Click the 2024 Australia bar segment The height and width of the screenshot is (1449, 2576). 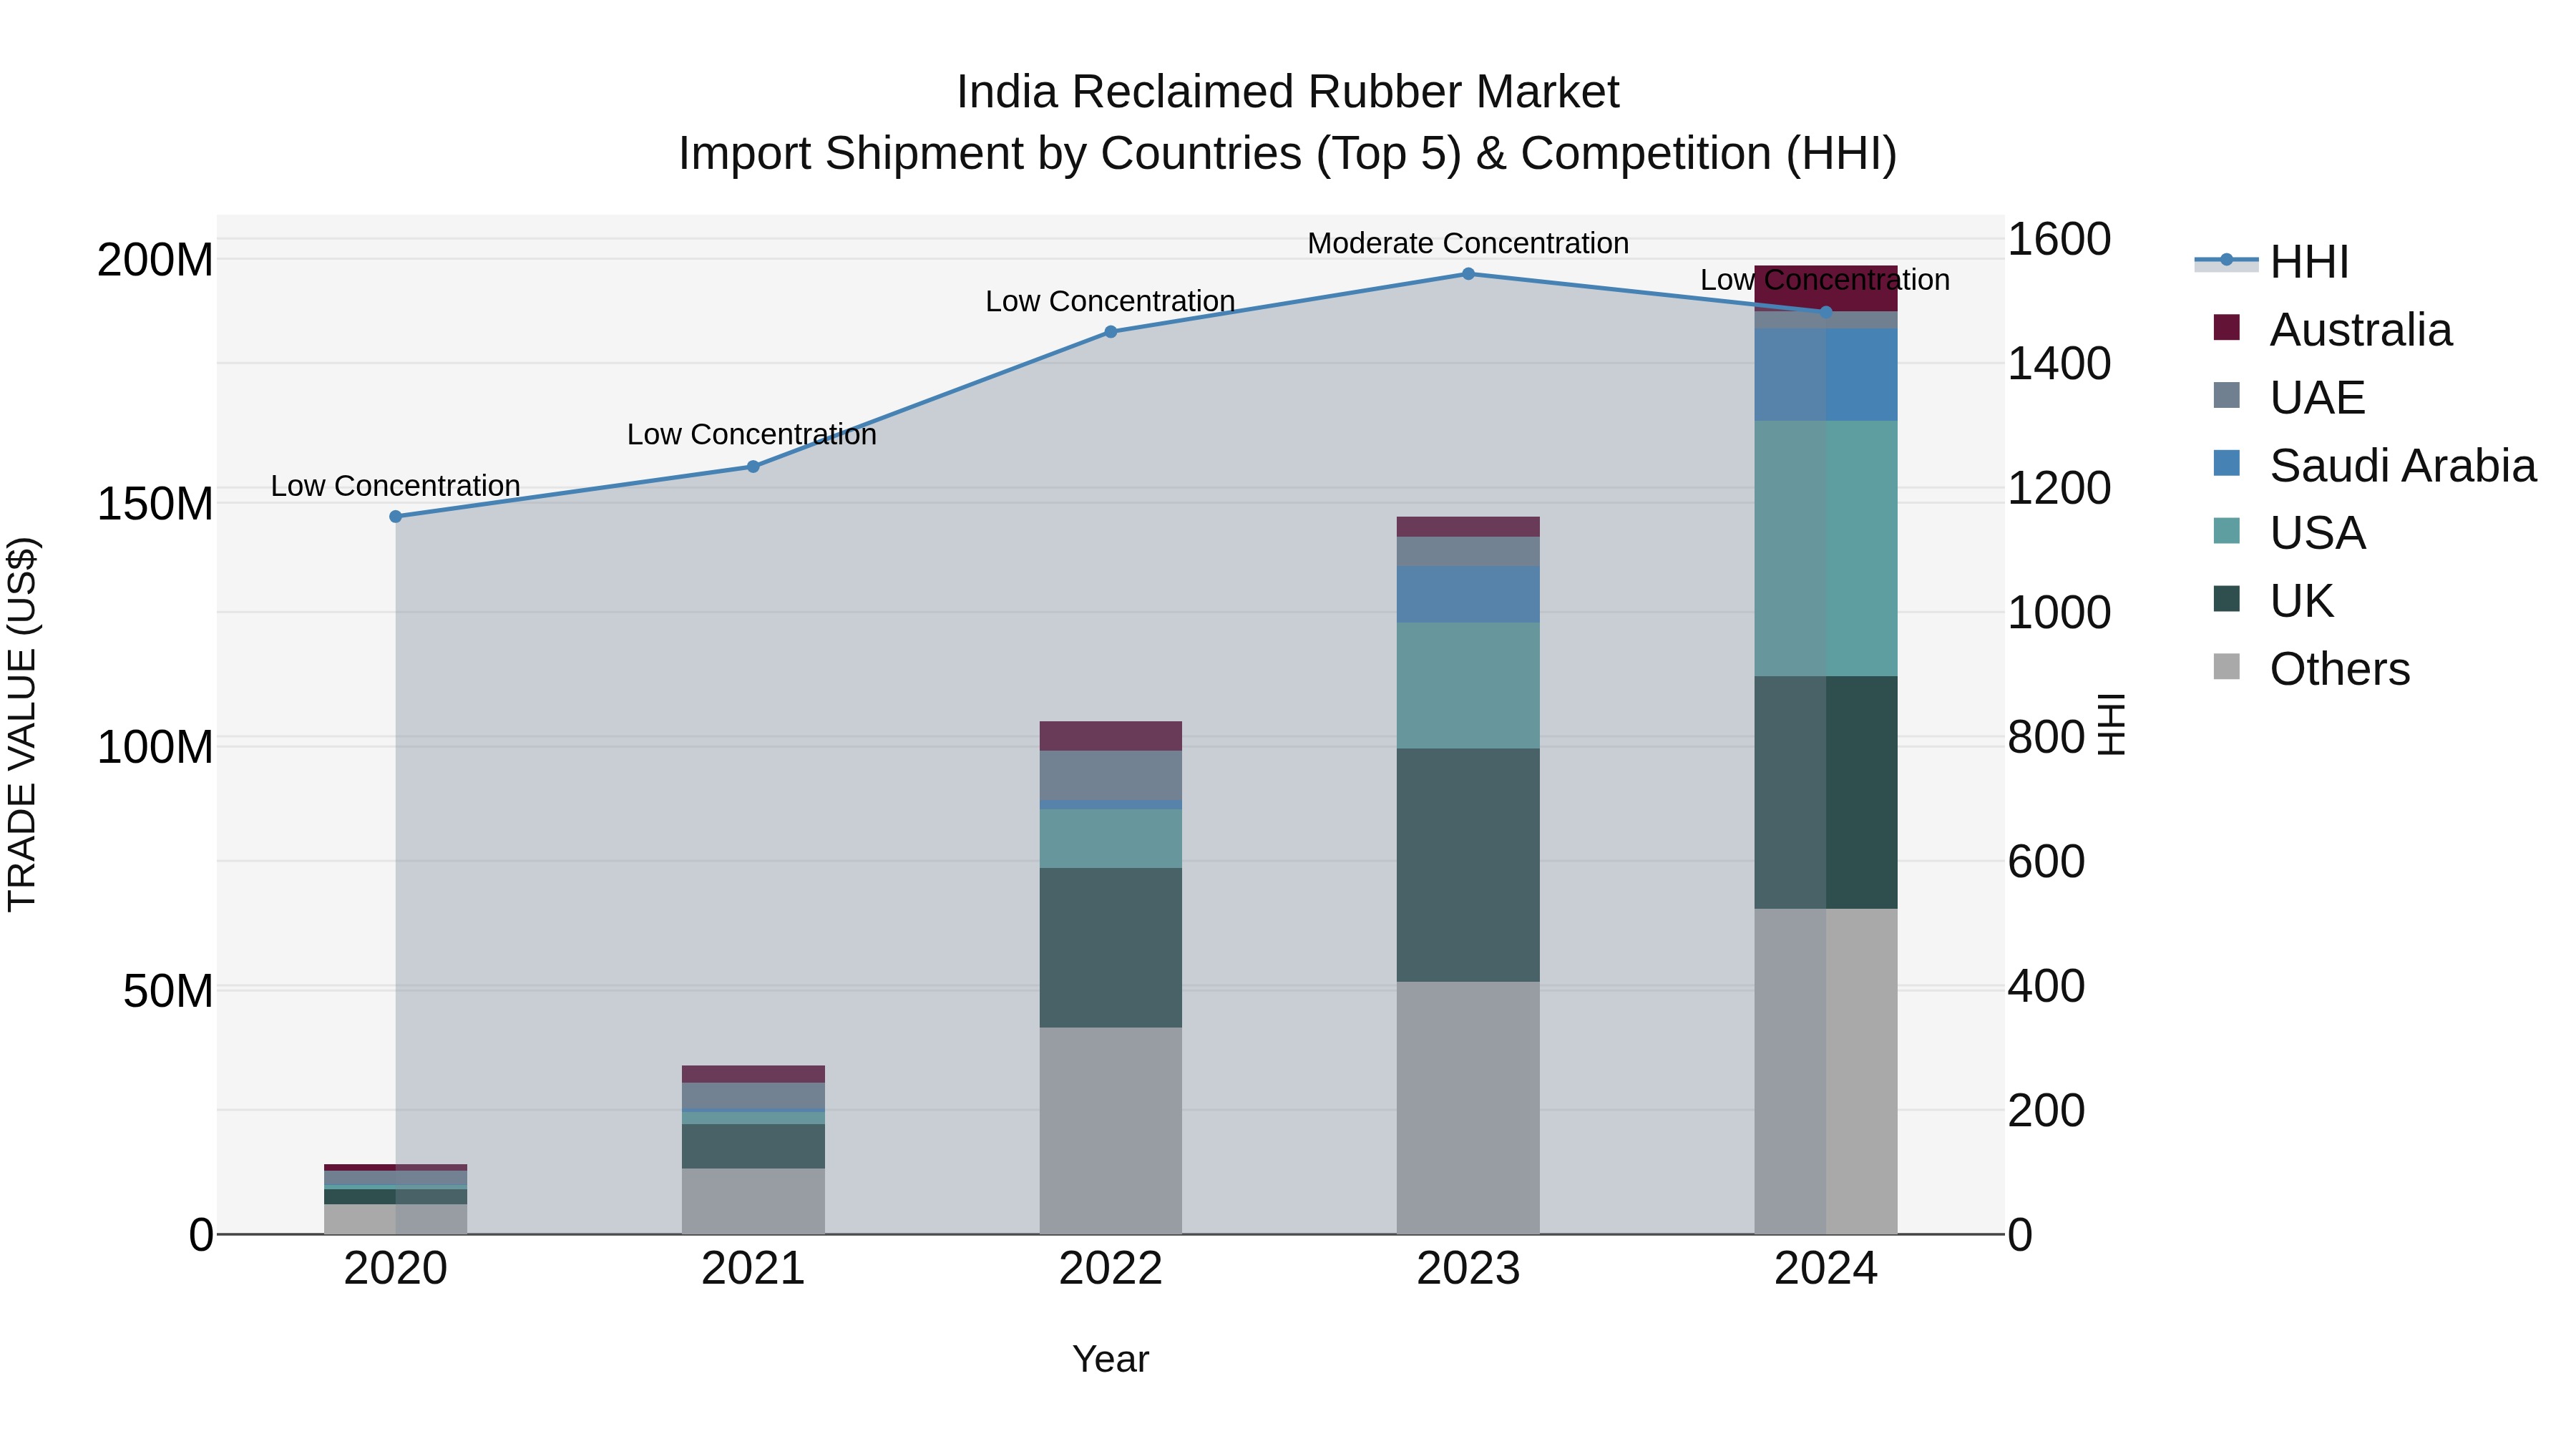click(1826, 289)
